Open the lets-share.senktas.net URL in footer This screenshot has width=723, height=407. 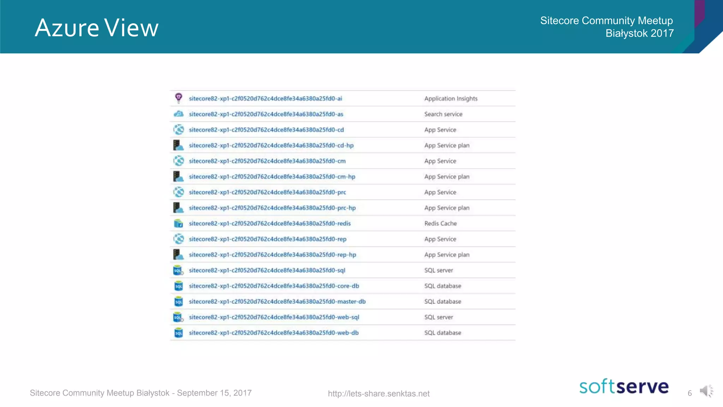(x=378, y=394)
